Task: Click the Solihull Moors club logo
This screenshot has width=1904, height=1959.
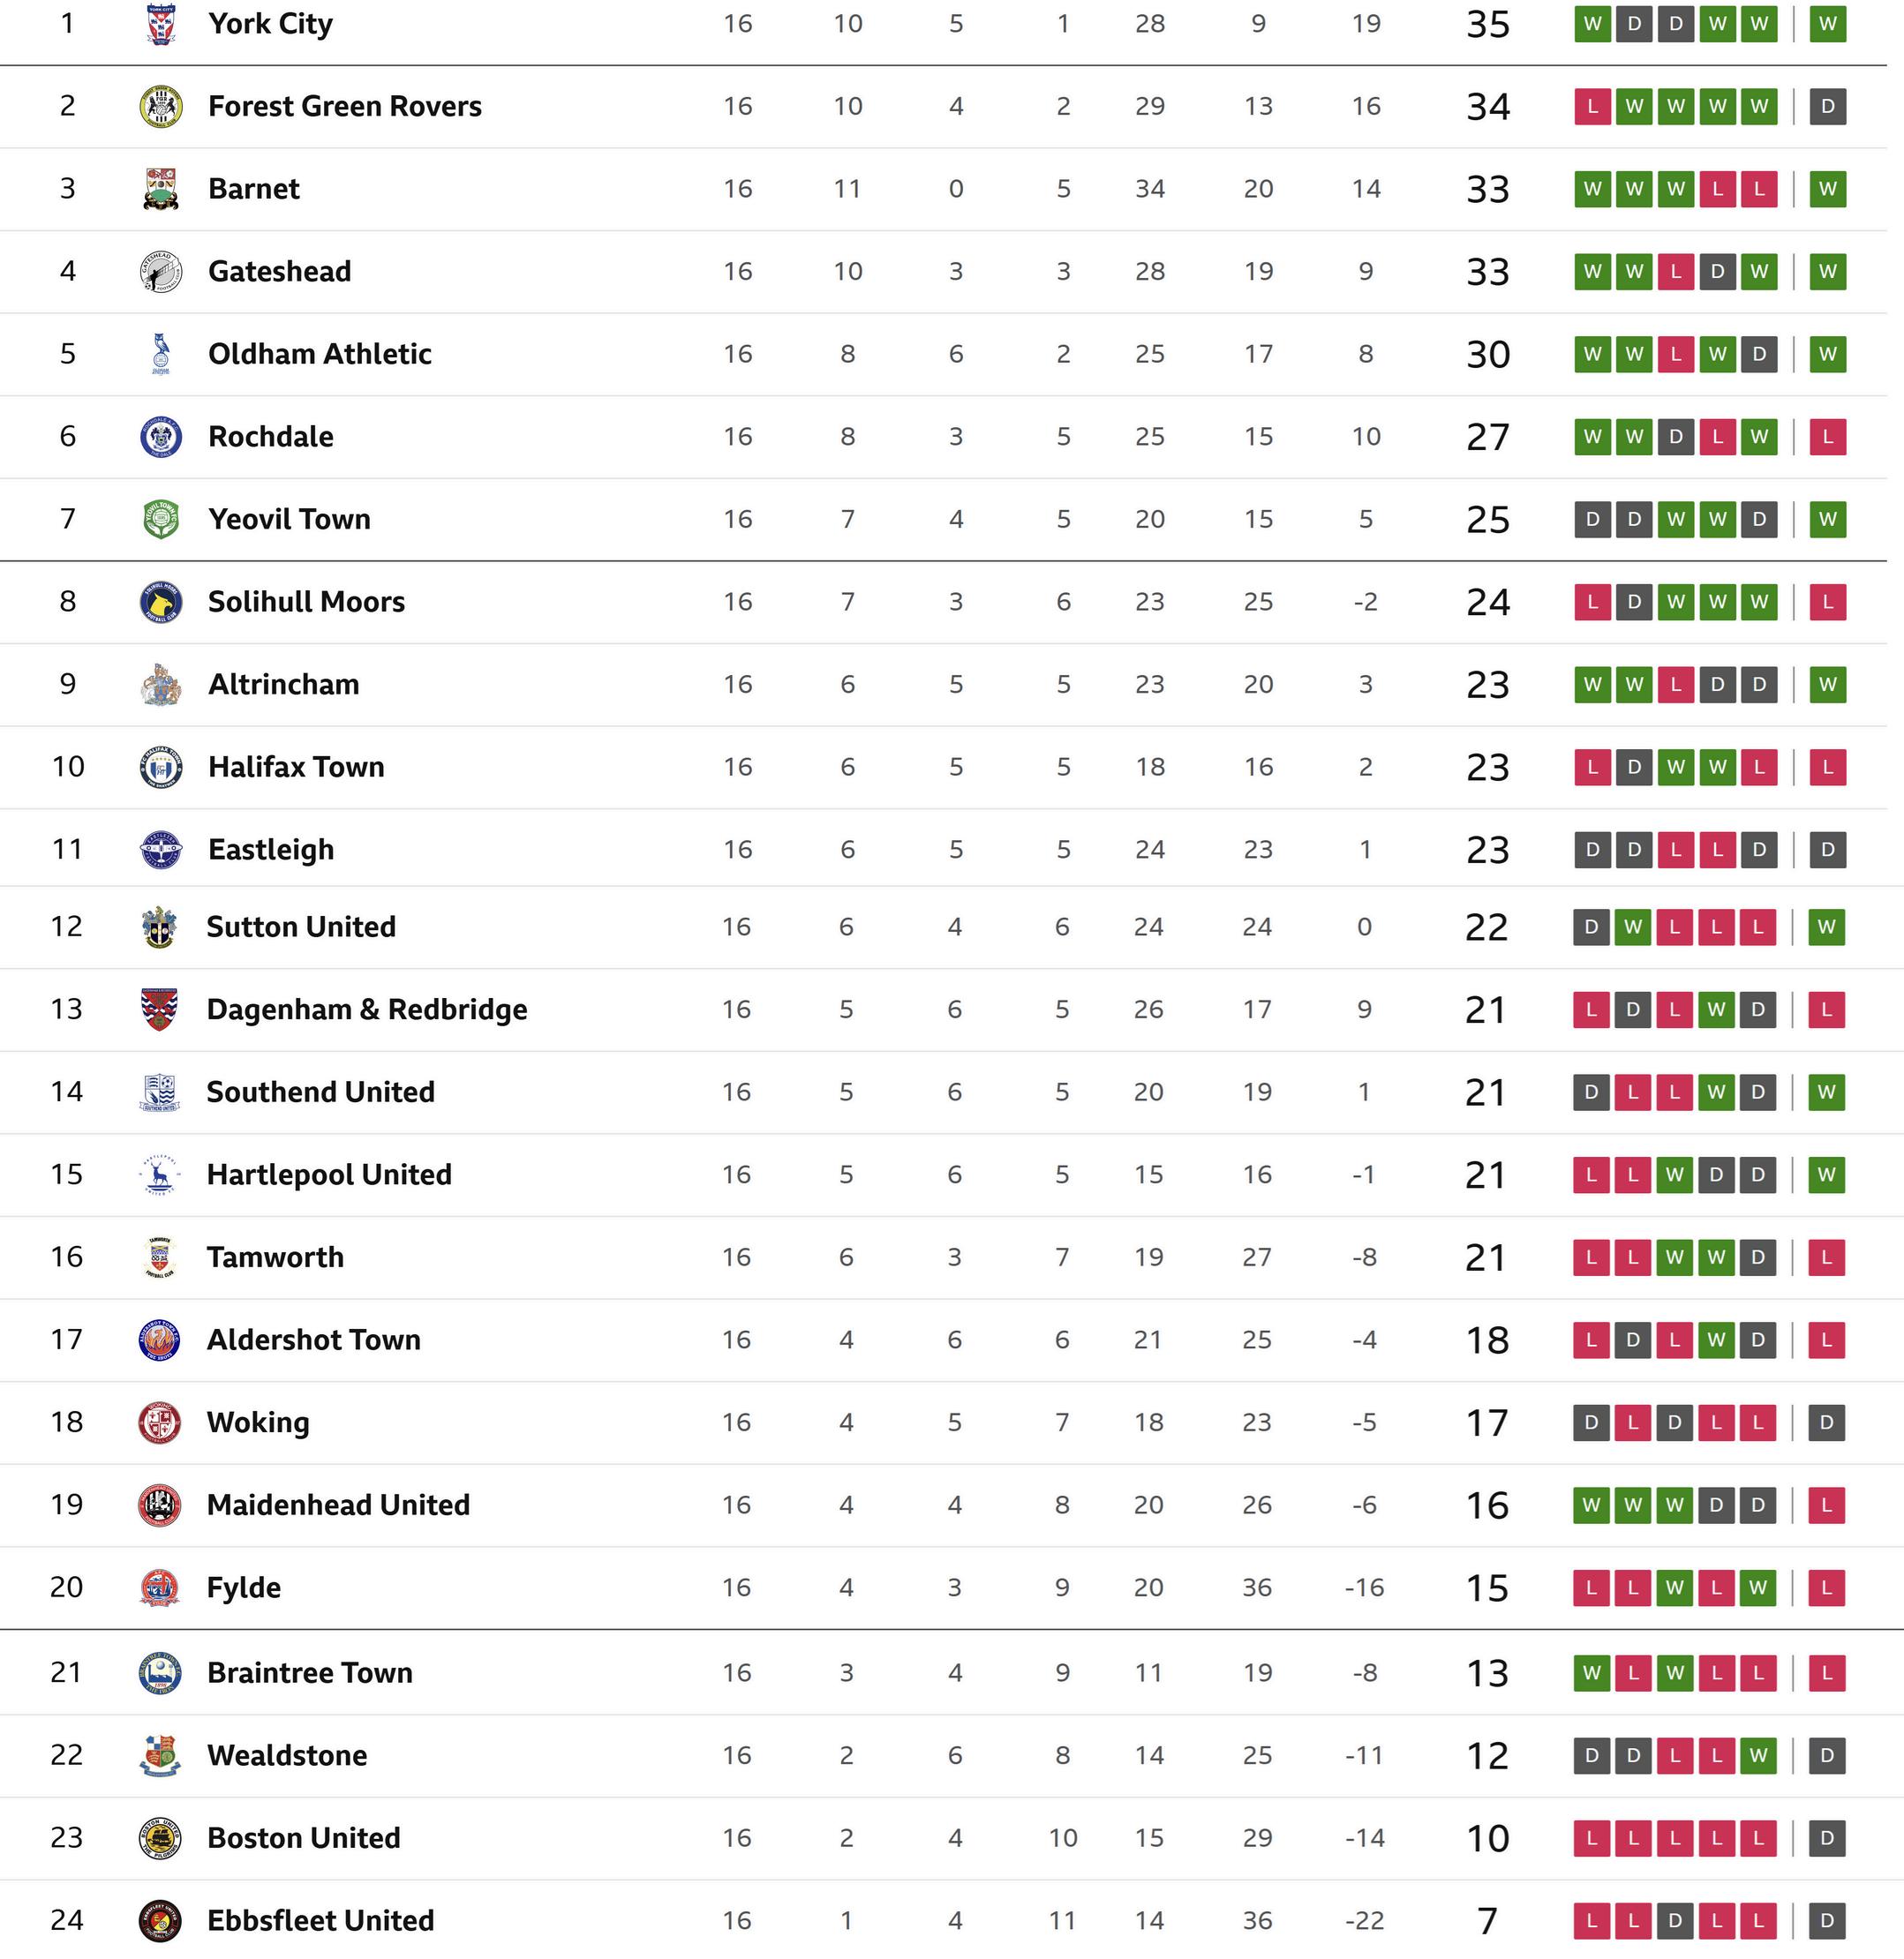Action: (160, 602)
